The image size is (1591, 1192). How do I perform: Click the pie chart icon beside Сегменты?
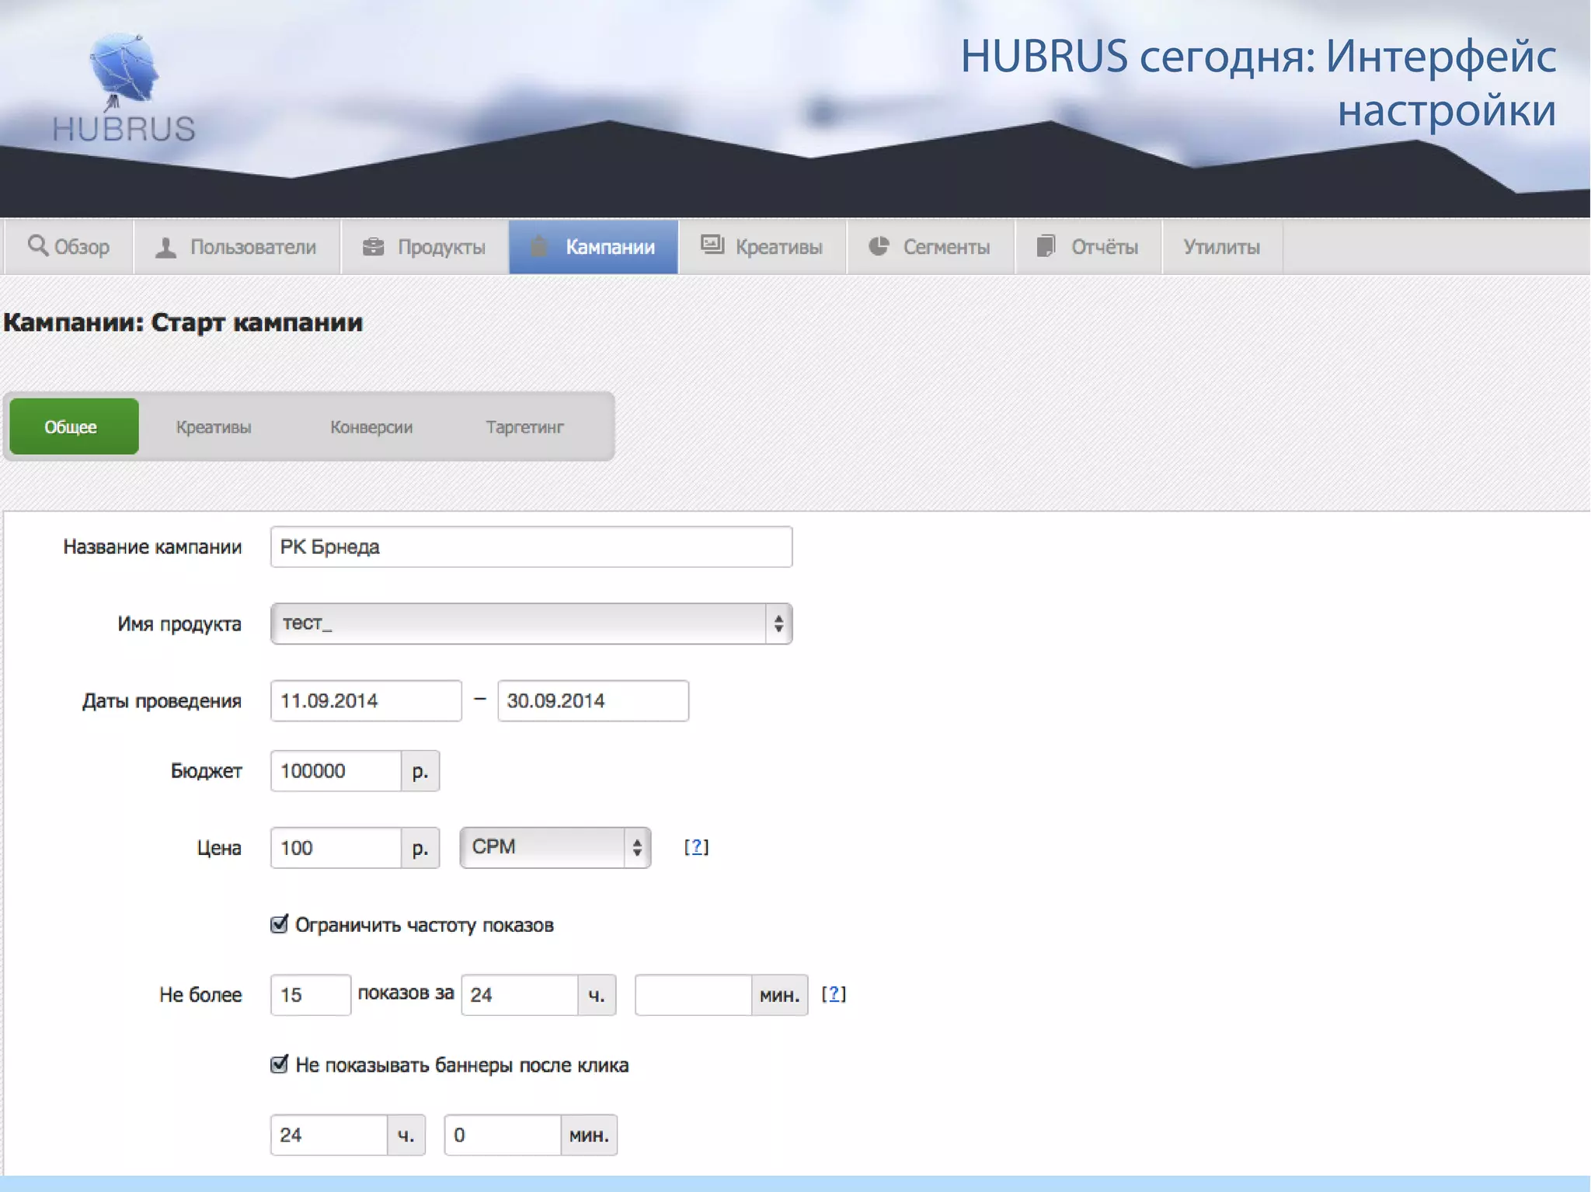click(879, 246)
